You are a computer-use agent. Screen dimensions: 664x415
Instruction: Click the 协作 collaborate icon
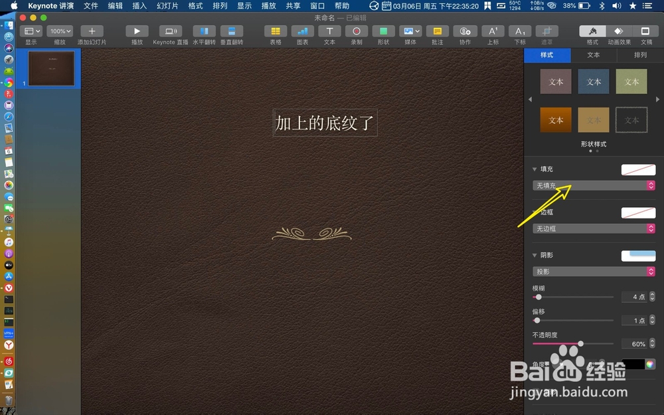click(x=465, y=31)
